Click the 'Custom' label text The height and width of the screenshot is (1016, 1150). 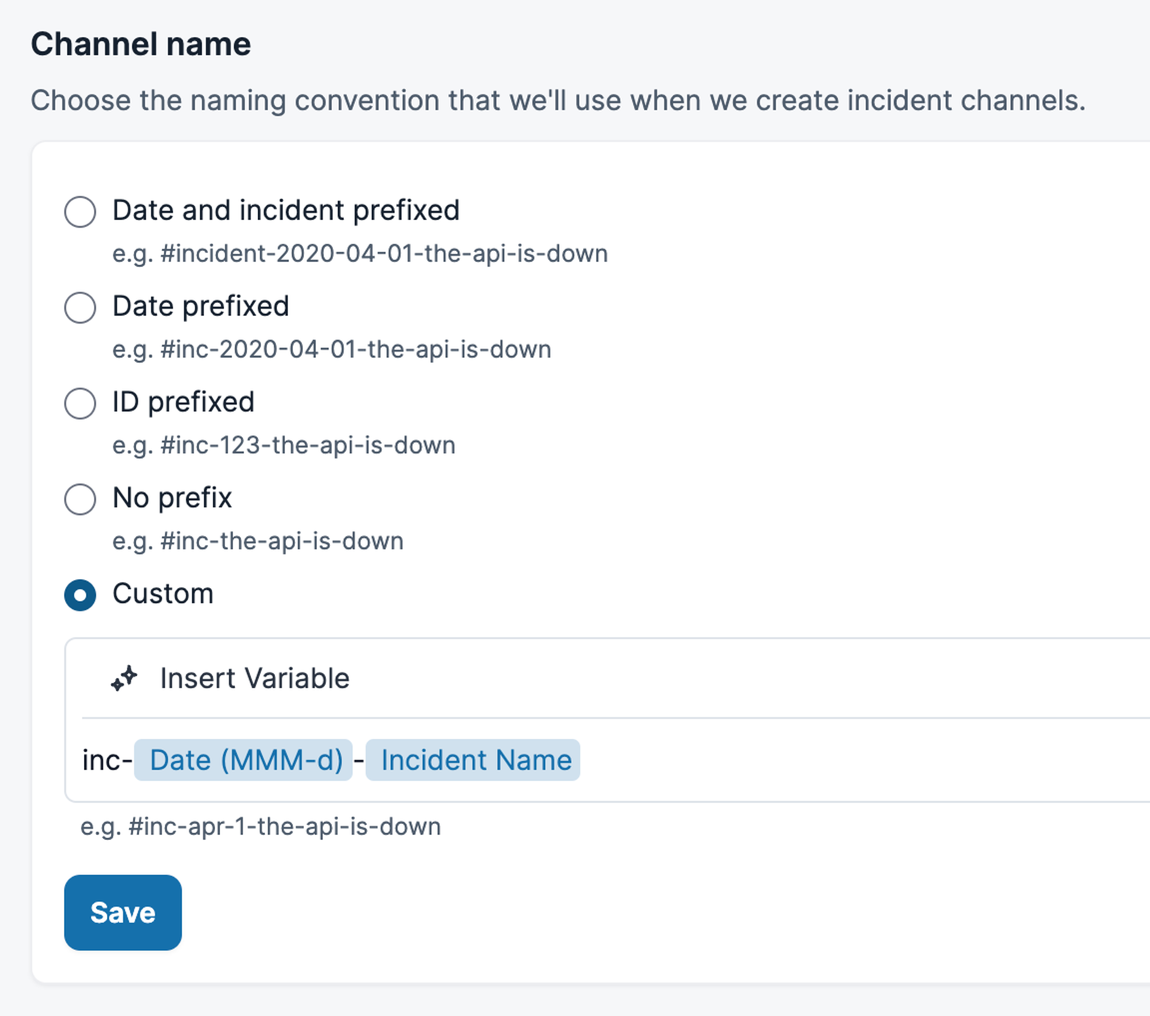[163, 593]
